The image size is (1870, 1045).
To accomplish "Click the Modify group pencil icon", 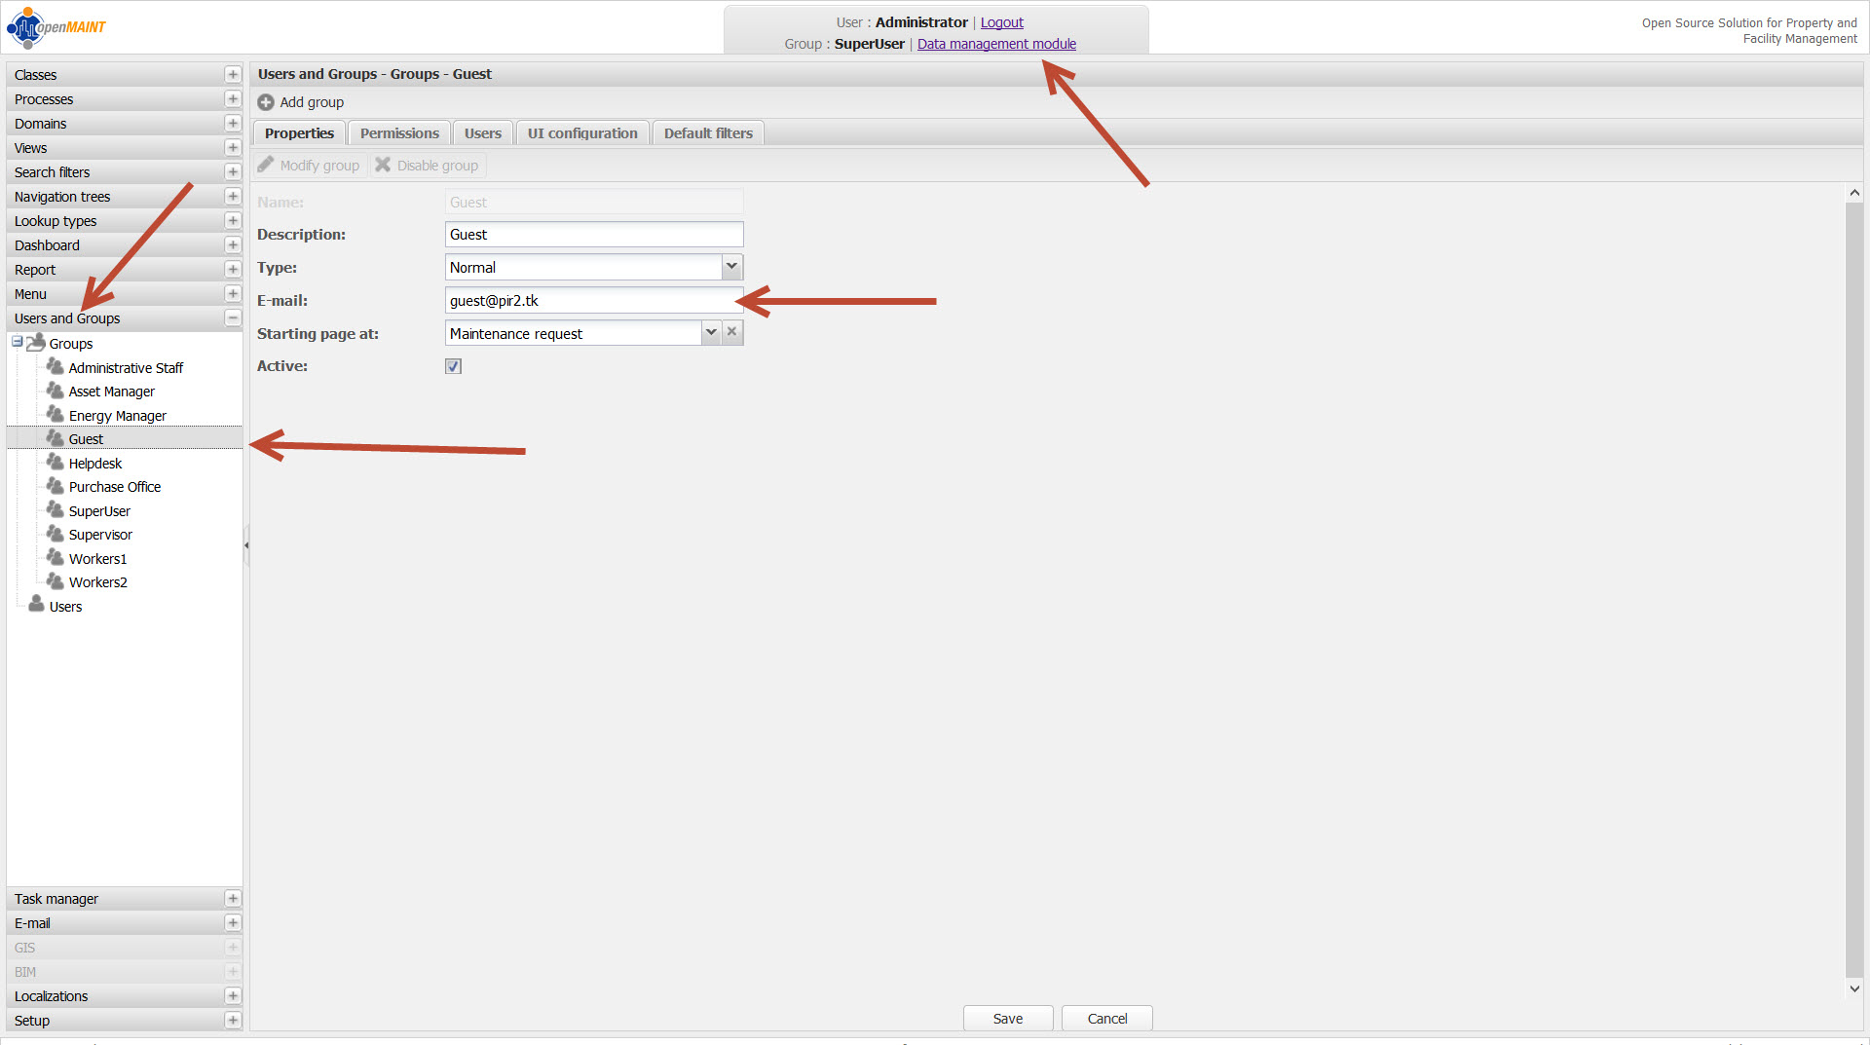I will [266, 166].
